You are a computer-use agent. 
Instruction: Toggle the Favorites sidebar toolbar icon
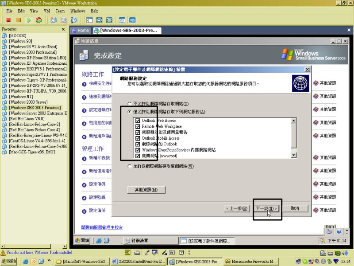[x=89, y=20]
